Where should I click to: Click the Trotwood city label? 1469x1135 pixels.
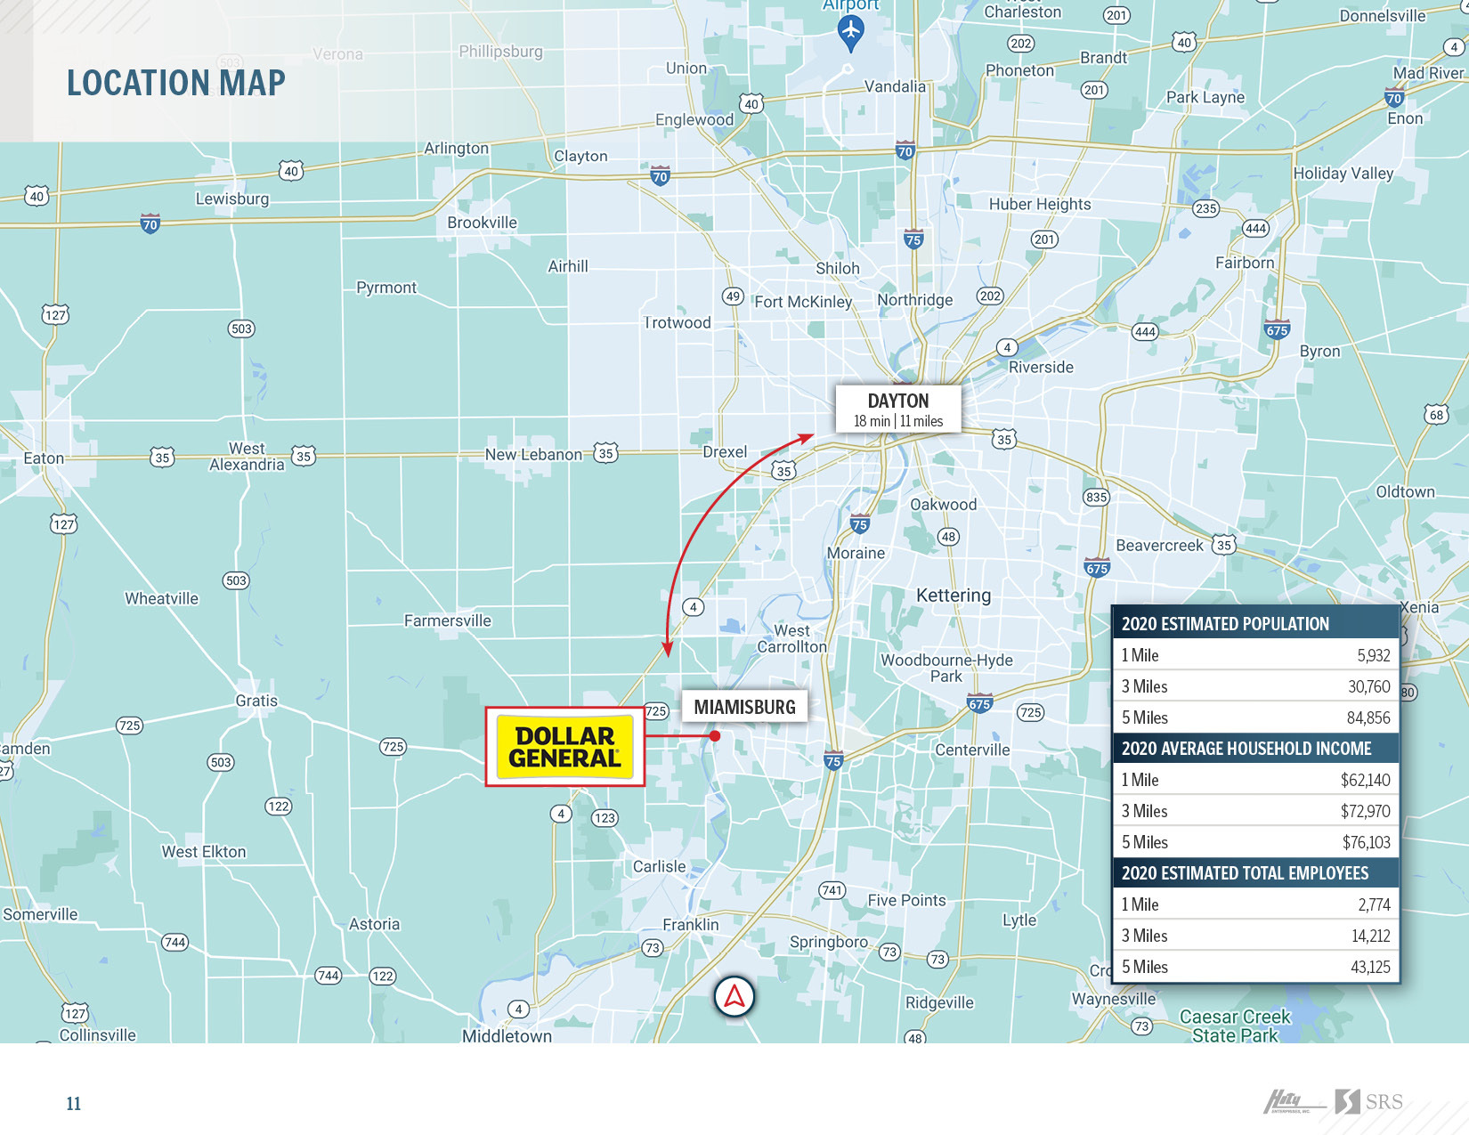[x=678, y=322]
